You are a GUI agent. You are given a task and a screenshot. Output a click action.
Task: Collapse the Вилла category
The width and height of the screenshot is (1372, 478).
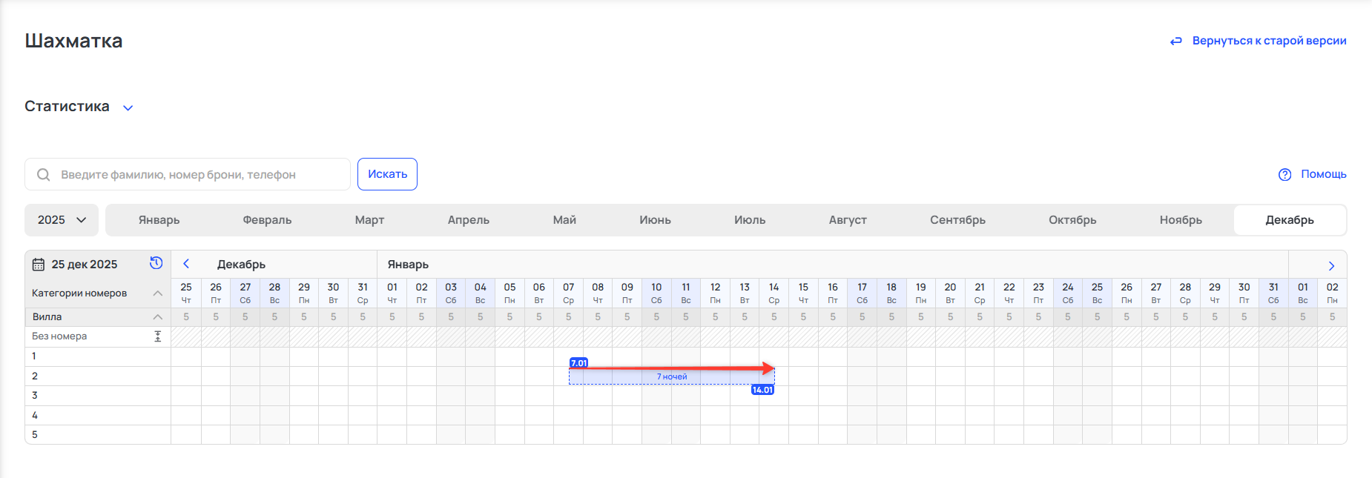(157, 317)
